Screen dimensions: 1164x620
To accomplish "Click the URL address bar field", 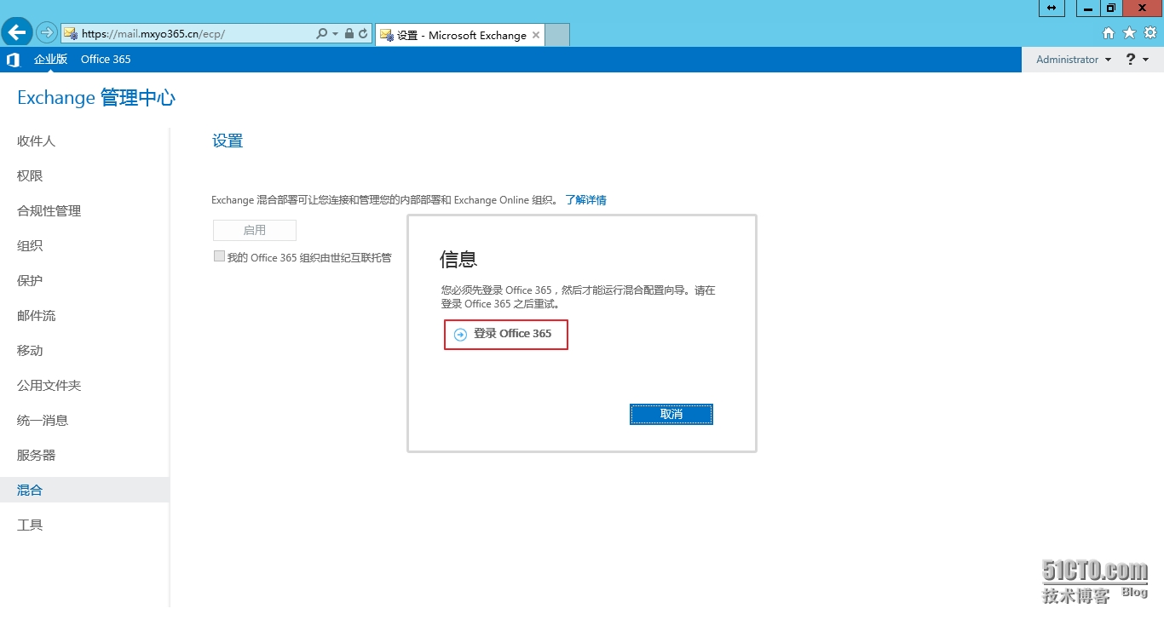I will (x=196, y=34).
